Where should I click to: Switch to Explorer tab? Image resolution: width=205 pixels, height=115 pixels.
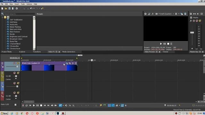click(x=22, y=52)
